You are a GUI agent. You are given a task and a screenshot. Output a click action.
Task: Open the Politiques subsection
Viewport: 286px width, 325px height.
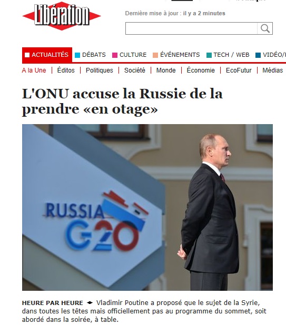point(100,70)
